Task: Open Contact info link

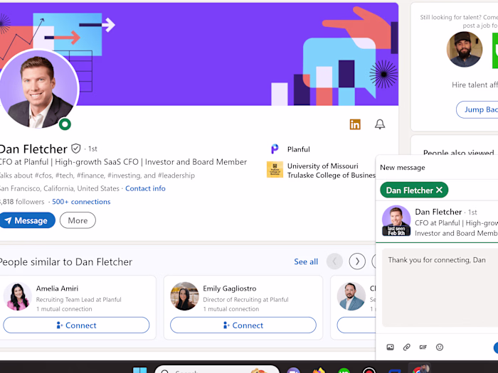Action: click(145, 188)
